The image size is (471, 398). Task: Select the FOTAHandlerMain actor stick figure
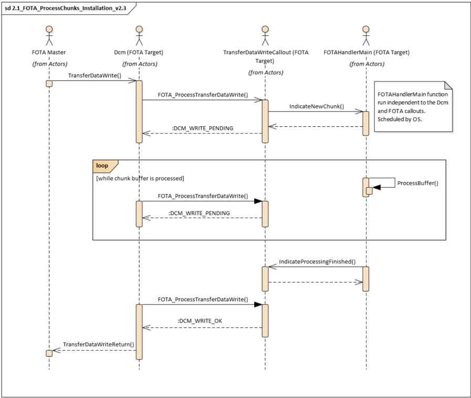coord(366,36)
